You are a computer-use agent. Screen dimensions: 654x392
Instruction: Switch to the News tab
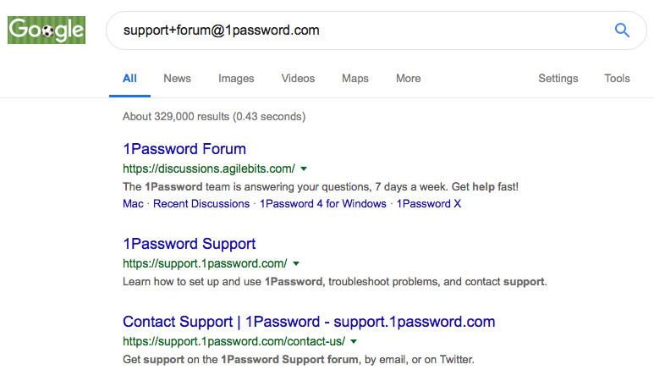[178, 79]
